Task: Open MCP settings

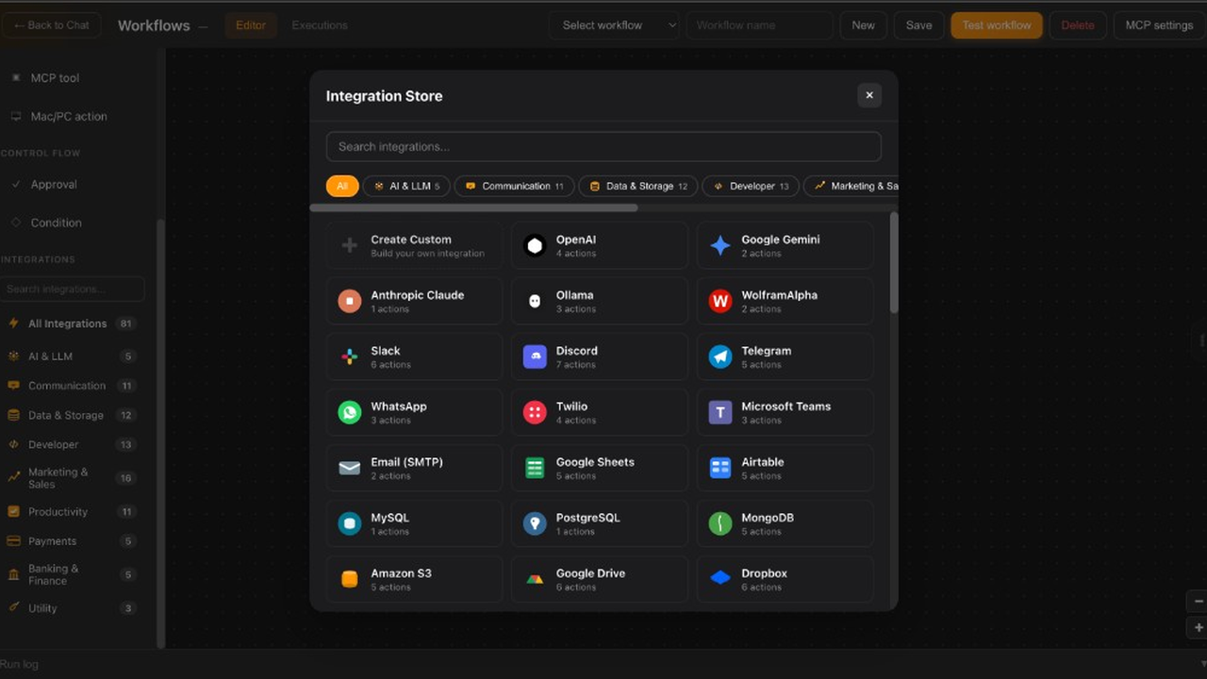Action: click(1159, 25)
